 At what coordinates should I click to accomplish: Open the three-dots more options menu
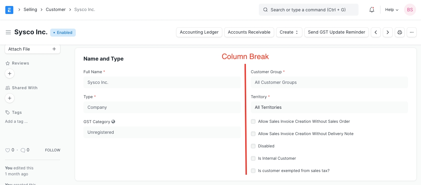(x=412, y=32)
